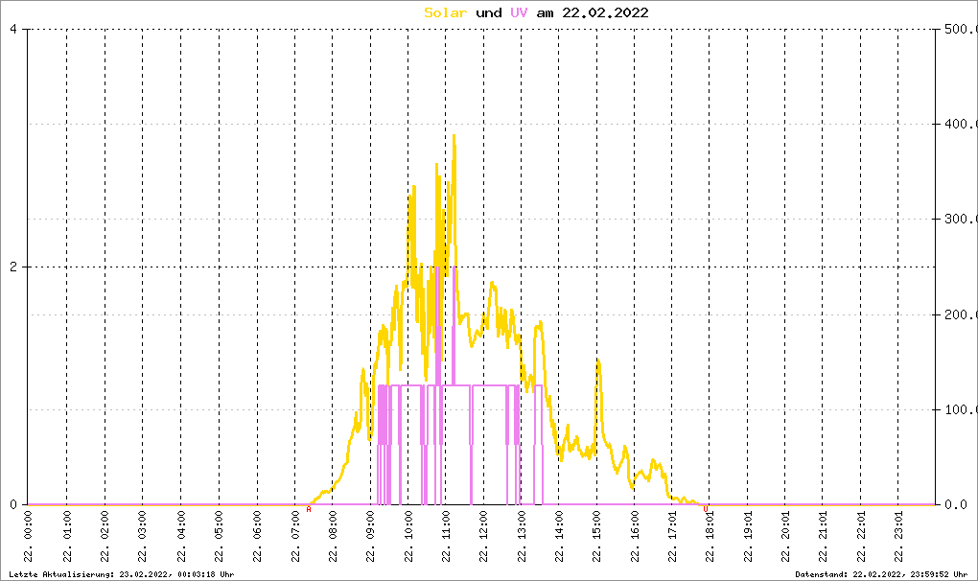978x581 pixels.
Task: Click the '22. 06:00' time label
Action: click(x=257, y=536)
